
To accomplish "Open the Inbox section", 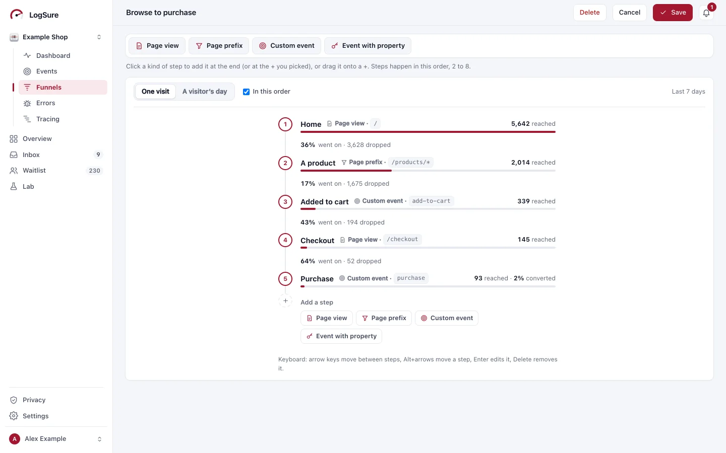I will pyautogui.click(x=56, y=155).
